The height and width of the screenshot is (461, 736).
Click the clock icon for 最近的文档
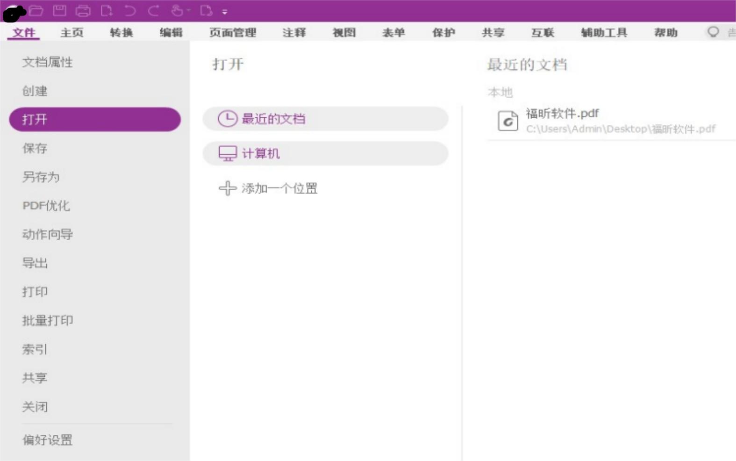[228, 119]
